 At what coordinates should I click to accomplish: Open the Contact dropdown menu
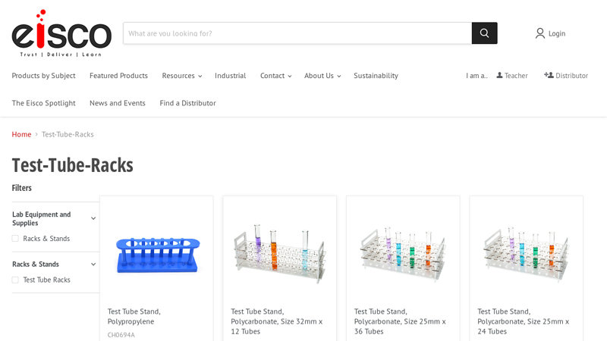point(275,76)
